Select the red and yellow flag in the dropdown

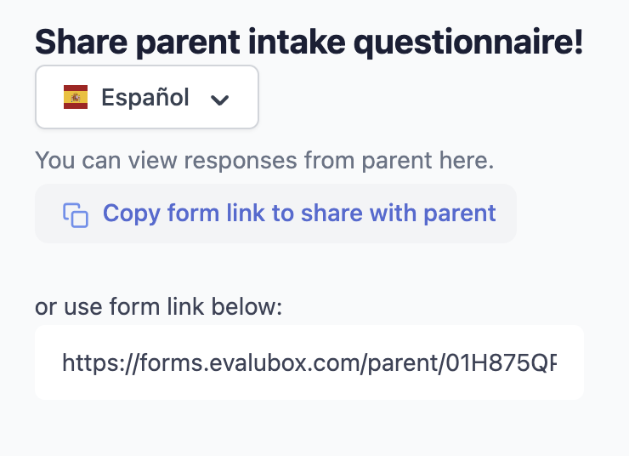pyautogui.click(x=75, y=97)
